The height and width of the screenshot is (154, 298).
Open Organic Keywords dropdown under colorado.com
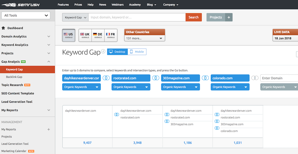[230, 87]
